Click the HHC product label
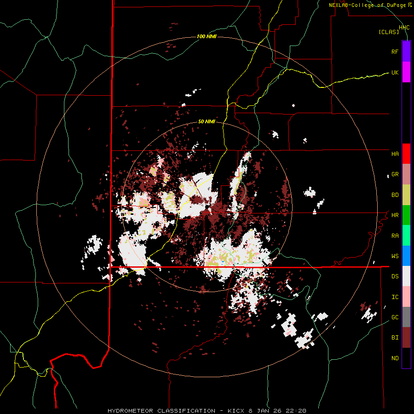This screenshot has width=414, height=414. pos(404,28)
